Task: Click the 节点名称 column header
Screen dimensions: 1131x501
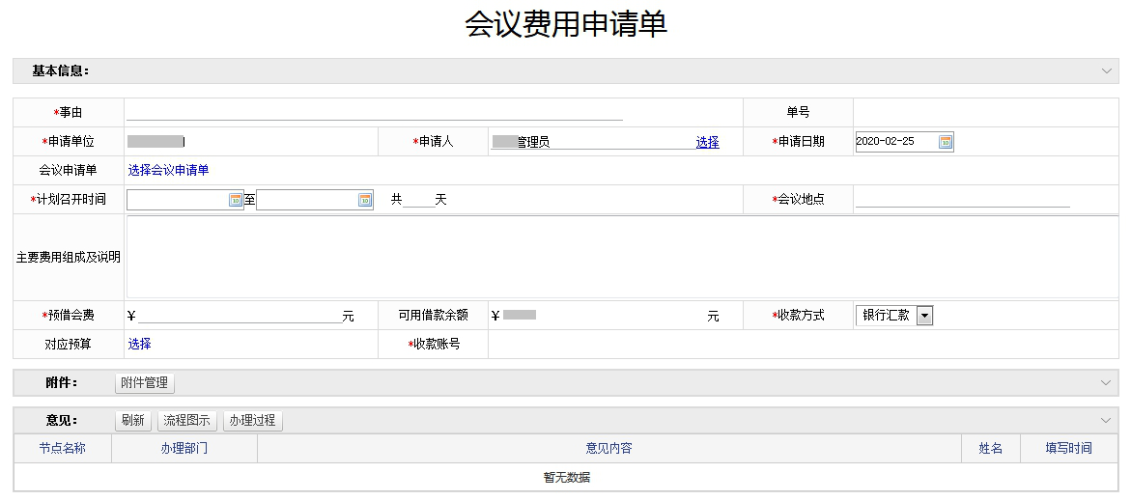Action: [63, 449]
